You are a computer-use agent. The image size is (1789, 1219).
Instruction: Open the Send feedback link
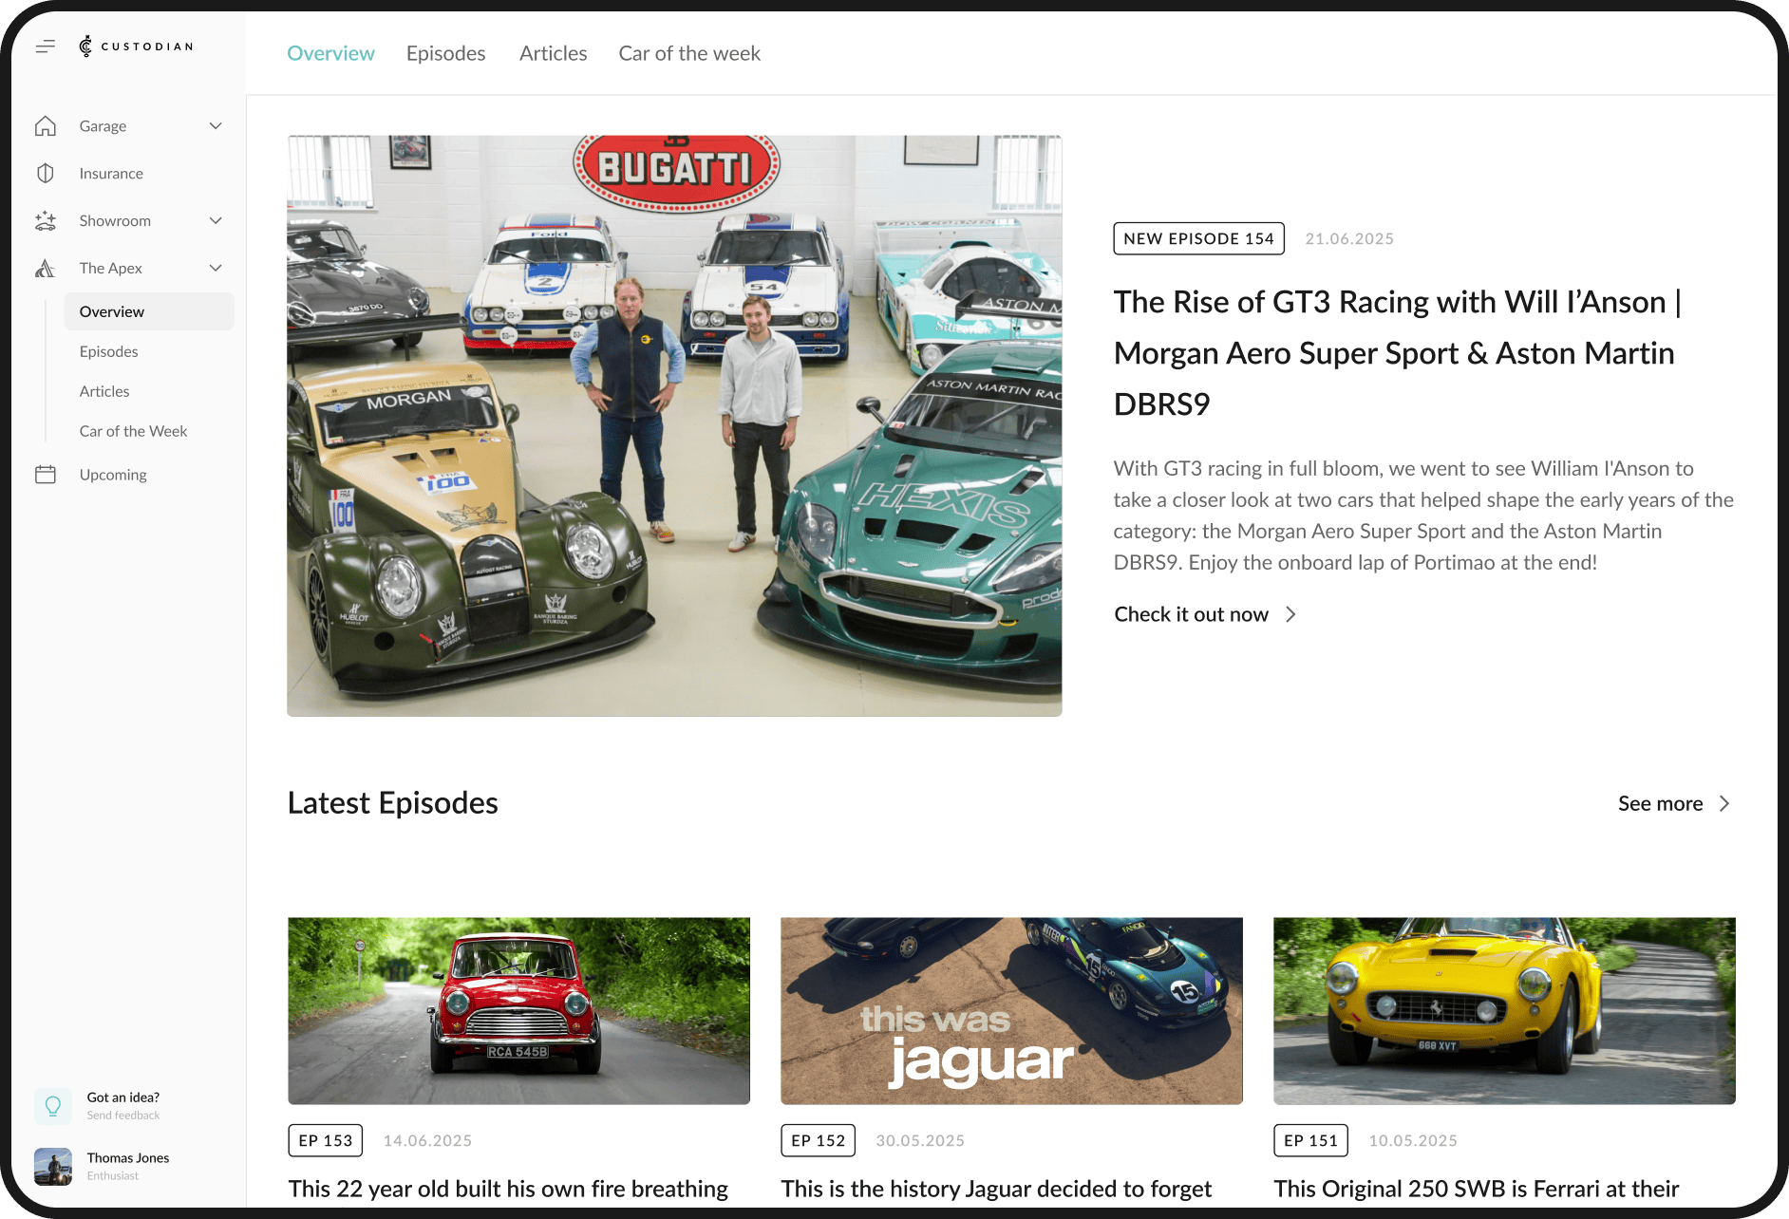click(x=123, y=1115)
